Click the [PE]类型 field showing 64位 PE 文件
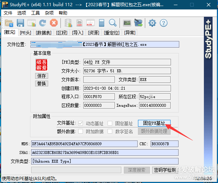 pos(127,62)
